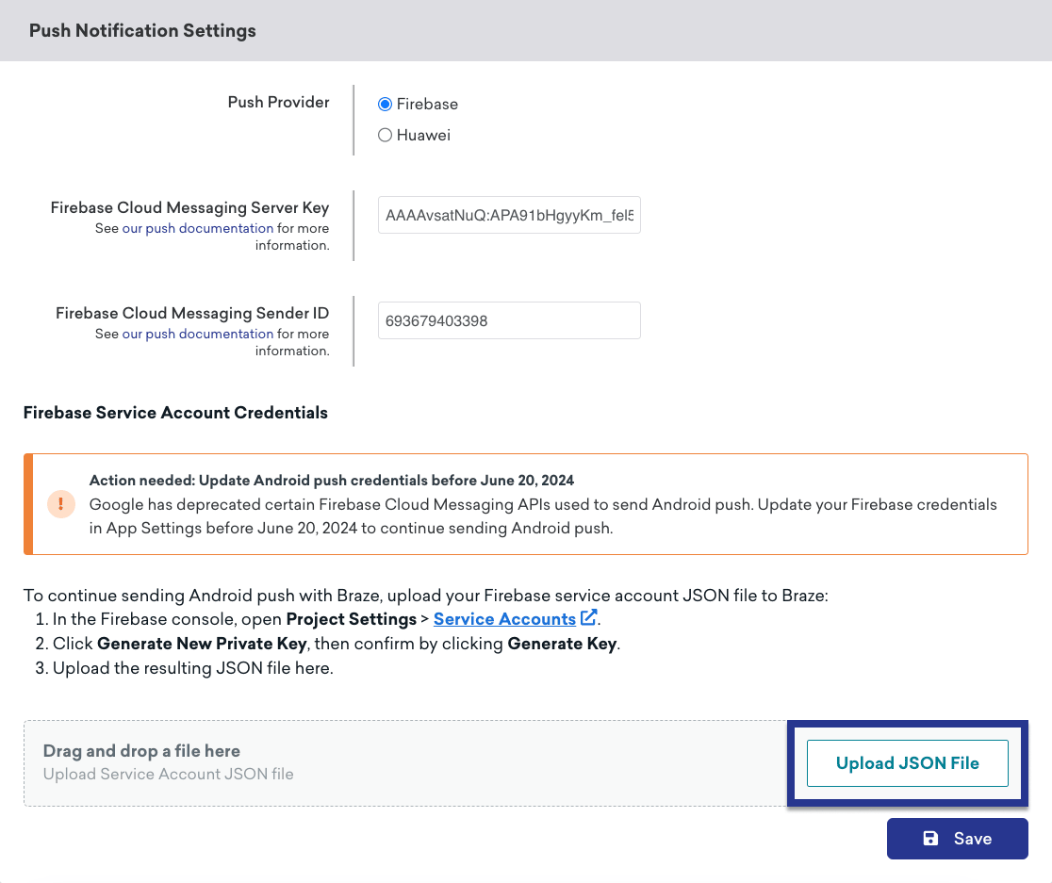Click the June 20 deadline warning banner

click(x=526, y=504)
